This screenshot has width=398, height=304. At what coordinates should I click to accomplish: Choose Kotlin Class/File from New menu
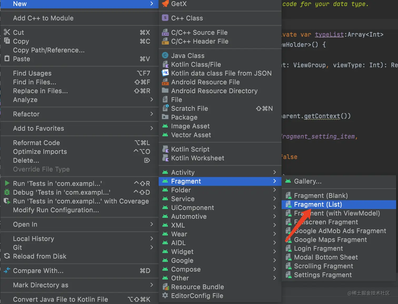pos(196,64)
